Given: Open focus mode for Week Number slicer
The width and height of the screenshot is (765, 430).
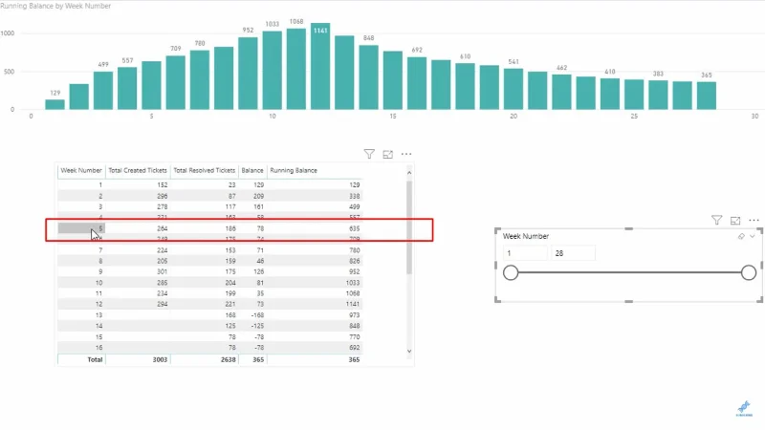Looking at the screenshot, I should coord(735,221).
